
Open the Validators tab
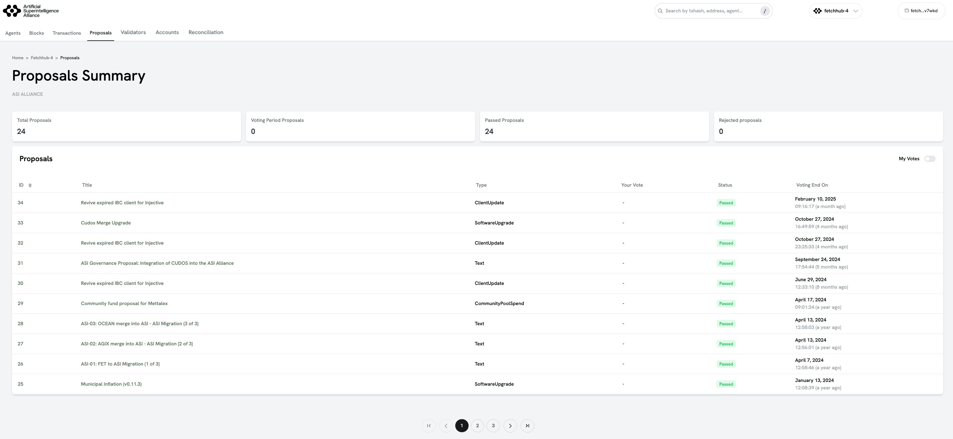tap(133, 33)
